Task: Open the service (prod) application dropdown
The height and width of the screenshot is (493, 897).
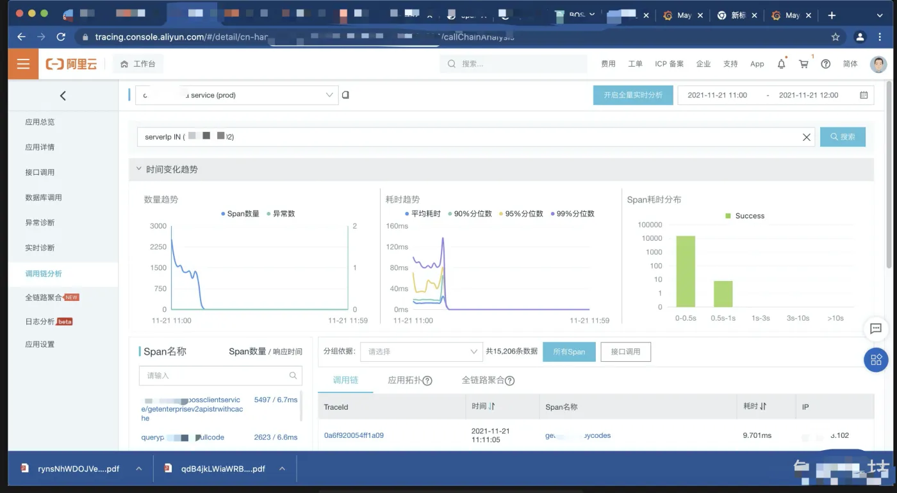Action: (x=236, y=95)
